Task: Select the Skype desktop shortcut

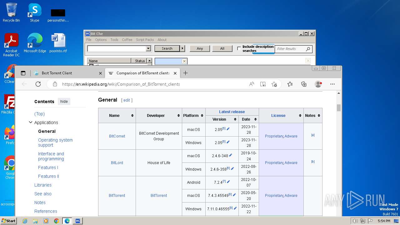Action: coord(35,13)
